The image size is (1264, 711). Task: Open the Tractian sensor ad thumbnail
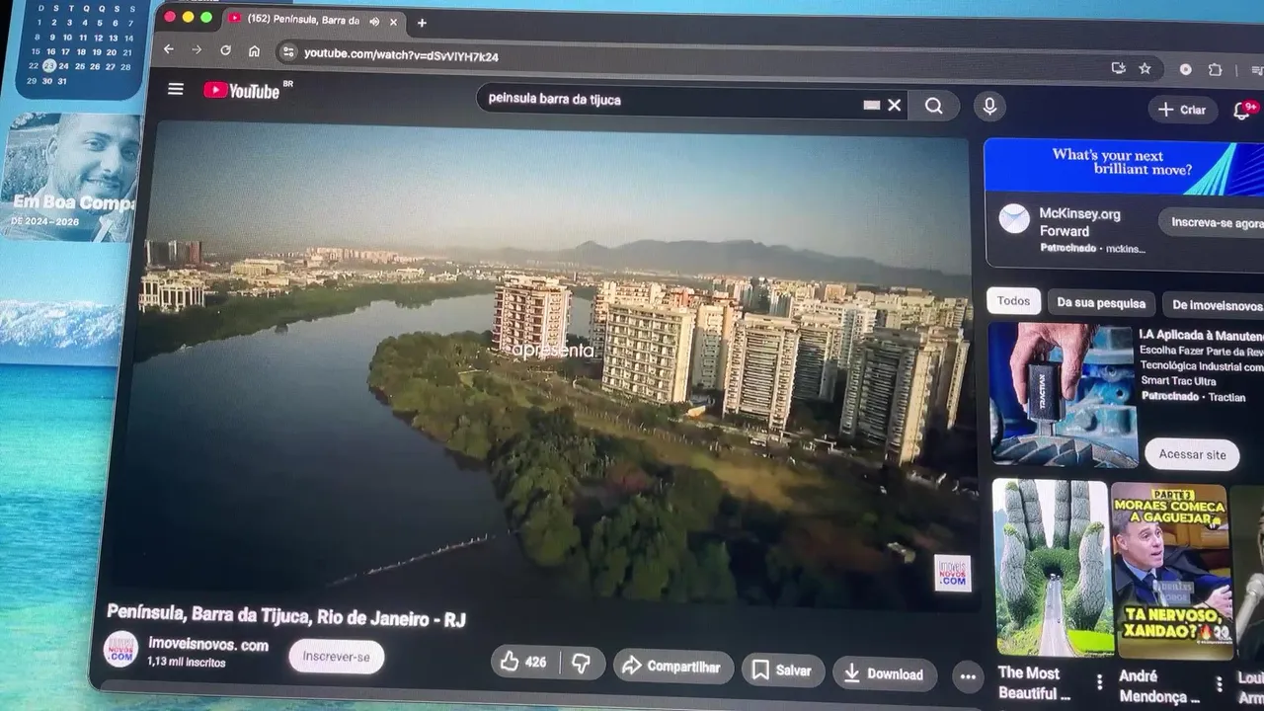(1064, 395)
